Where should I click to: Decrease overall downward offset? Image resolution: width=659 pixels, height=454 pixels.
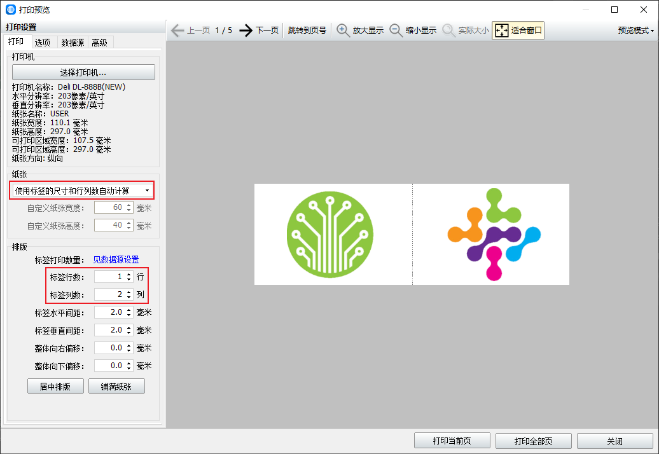click(x=129, y=368)
